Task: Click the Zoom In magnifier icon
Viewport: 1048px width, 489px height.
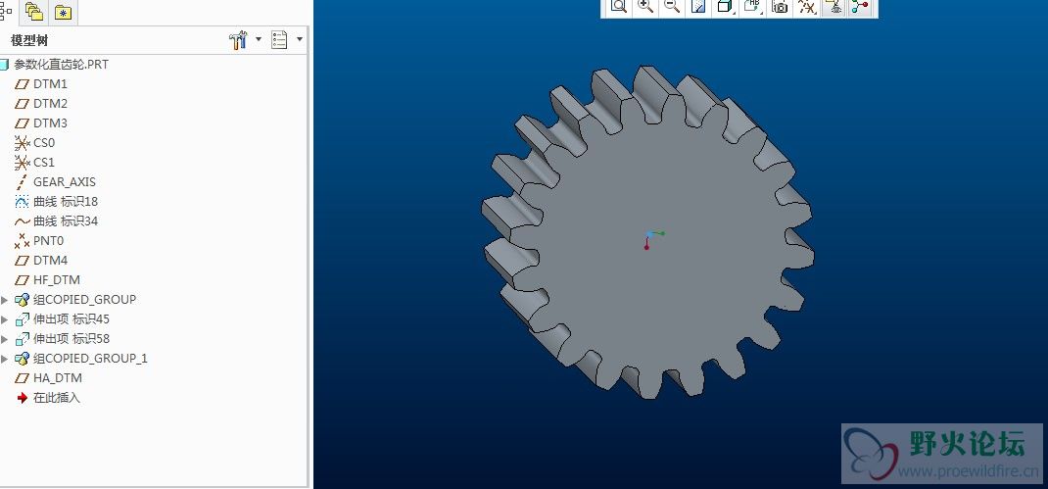Action: point(645,6)
